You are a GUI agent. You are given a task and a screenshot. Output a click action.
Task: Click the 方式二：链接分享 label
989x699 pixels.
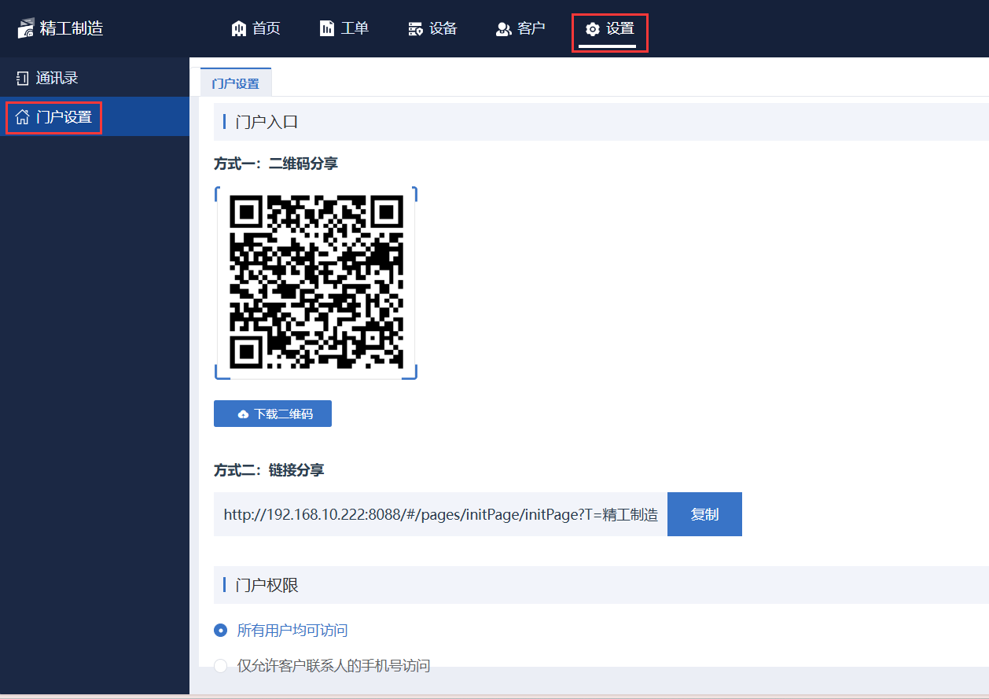(x=269, y=469)
